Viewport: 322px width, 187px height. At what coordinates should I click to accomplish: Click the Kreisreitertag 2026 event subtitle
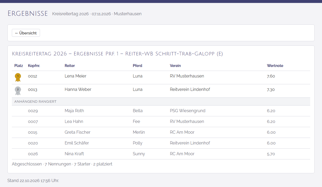[97, 14]
